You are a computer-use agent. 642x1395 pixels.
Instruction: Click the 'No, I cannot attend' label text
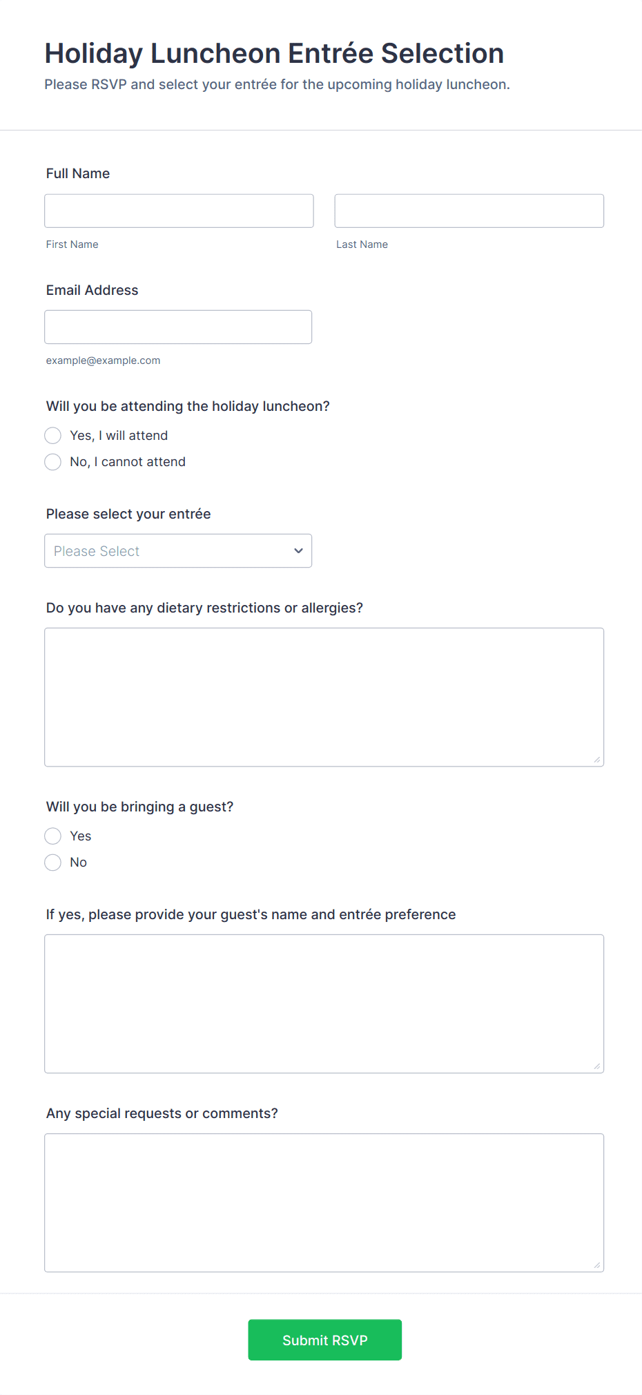[x=128, y=462]
